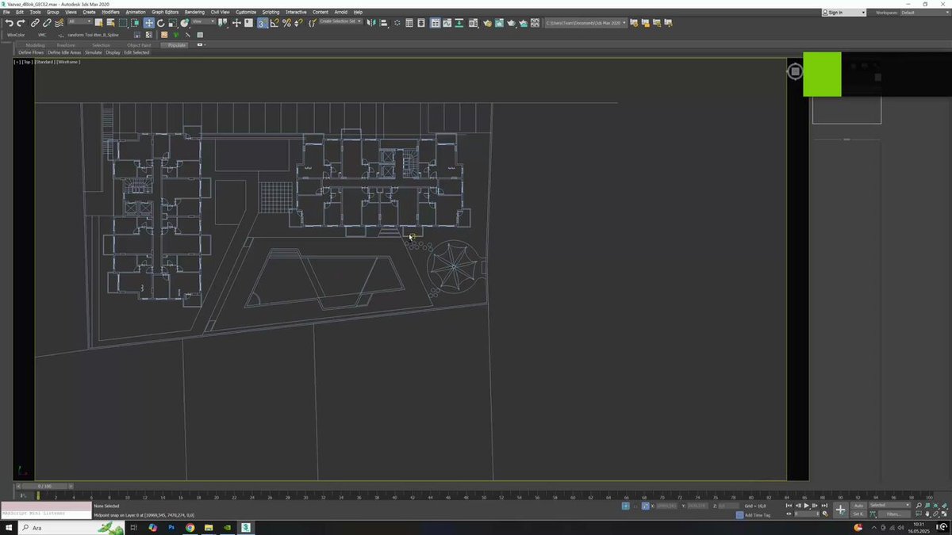Click the Define Flows button
Viewport: 952px width, 535px height.
click(32, 52)
